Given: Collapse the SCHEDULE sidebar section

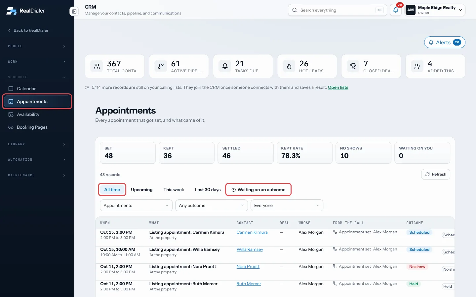Looking at the screenshot, I should 37,77.
